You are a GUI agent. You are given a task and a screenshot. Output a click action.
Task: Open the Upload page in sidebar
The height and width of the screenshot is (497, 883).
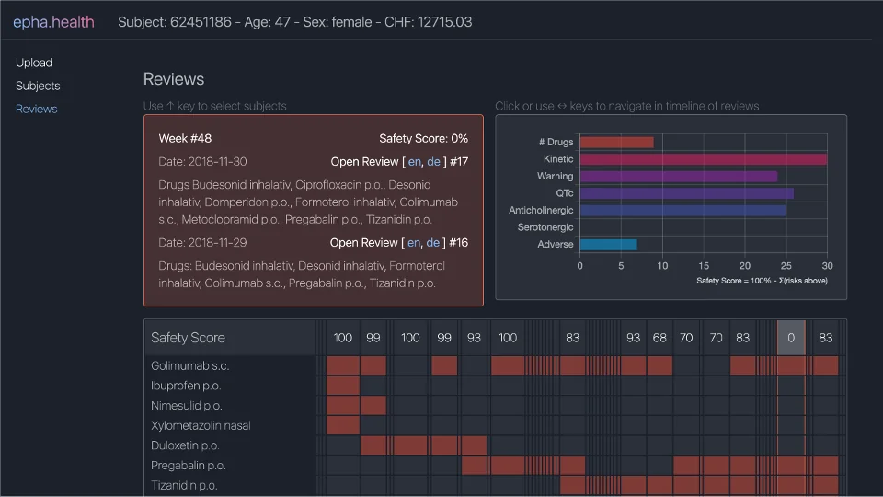click(x=34, y=63)
